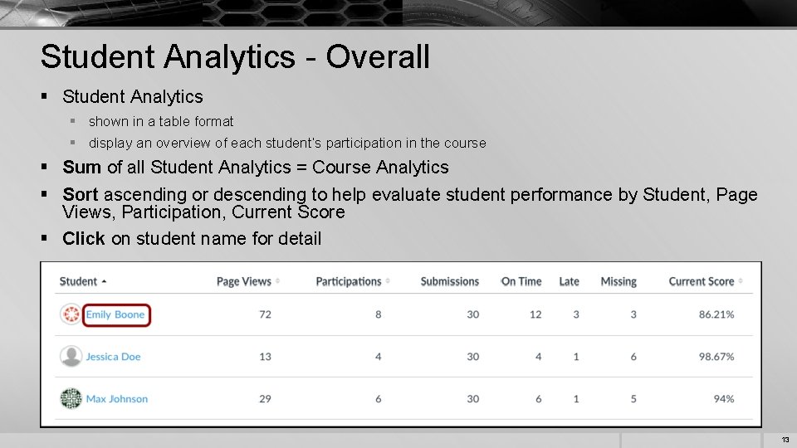Click Max Johnson's avatar icon
797x448 pixels.
71,399
